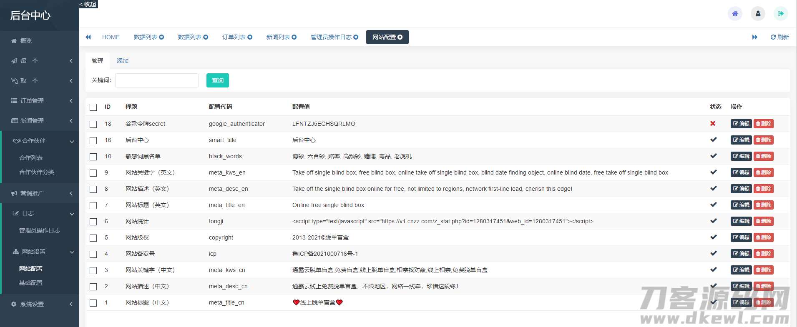Screen dimensions: 797x327
Task: Open the 新闻列表 tab
Action: pos(278,37)
